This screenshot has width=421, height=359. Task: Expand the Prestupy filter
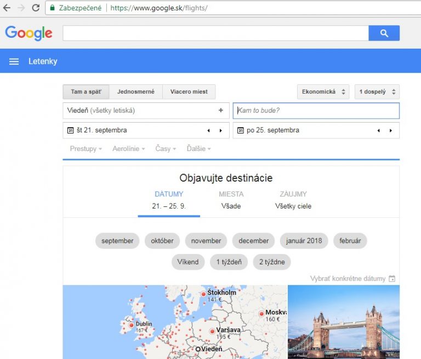[x=86, y=148]
